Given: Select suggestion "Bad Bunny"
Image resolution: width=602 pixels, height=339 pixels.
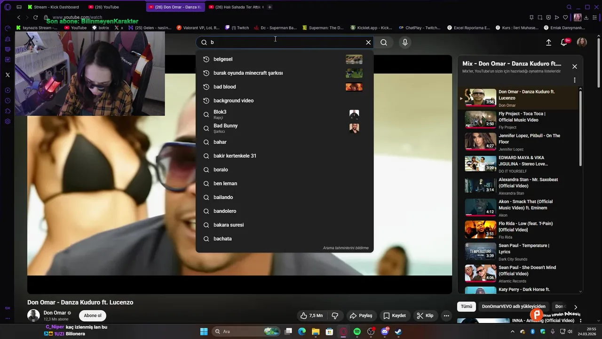Looking at the screenshot, I should click(x=285, y=128).
